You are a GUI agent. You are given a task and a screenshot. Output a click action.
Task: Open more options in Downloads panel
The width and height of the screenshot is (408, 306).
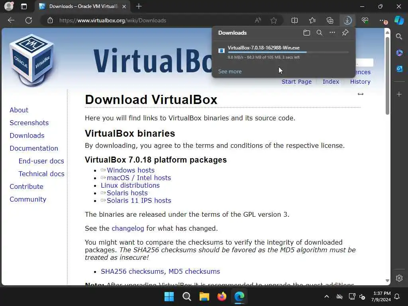pos(332,33)
